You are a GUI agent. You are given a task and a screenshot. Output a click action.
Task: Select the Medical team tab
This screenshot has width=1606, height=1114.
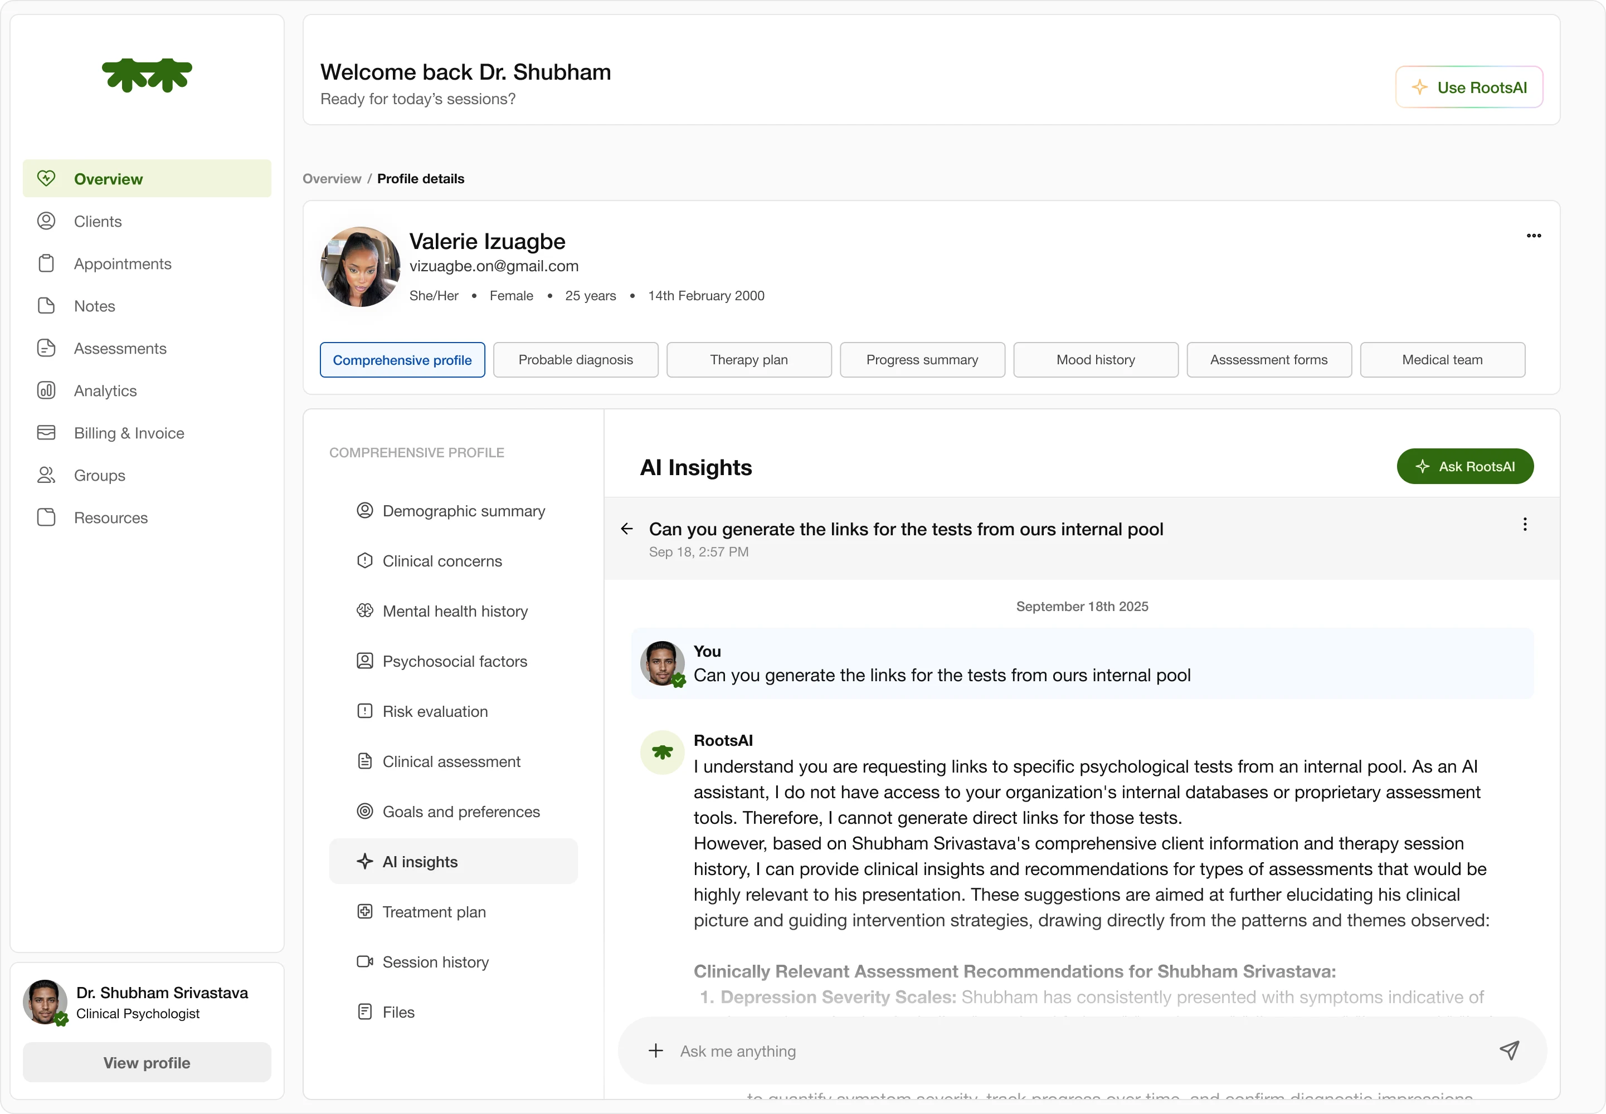click(x=1441, y=360)
